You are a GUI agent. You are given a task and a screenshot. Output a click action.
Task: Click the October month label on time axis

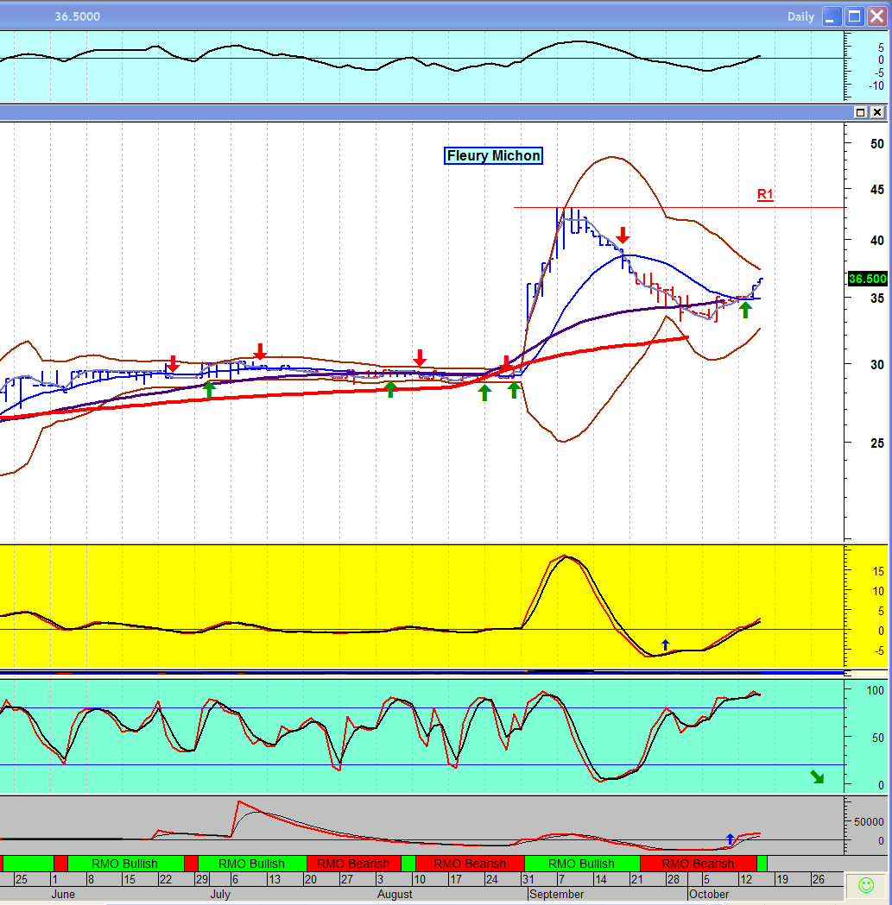tap(709, 894)
